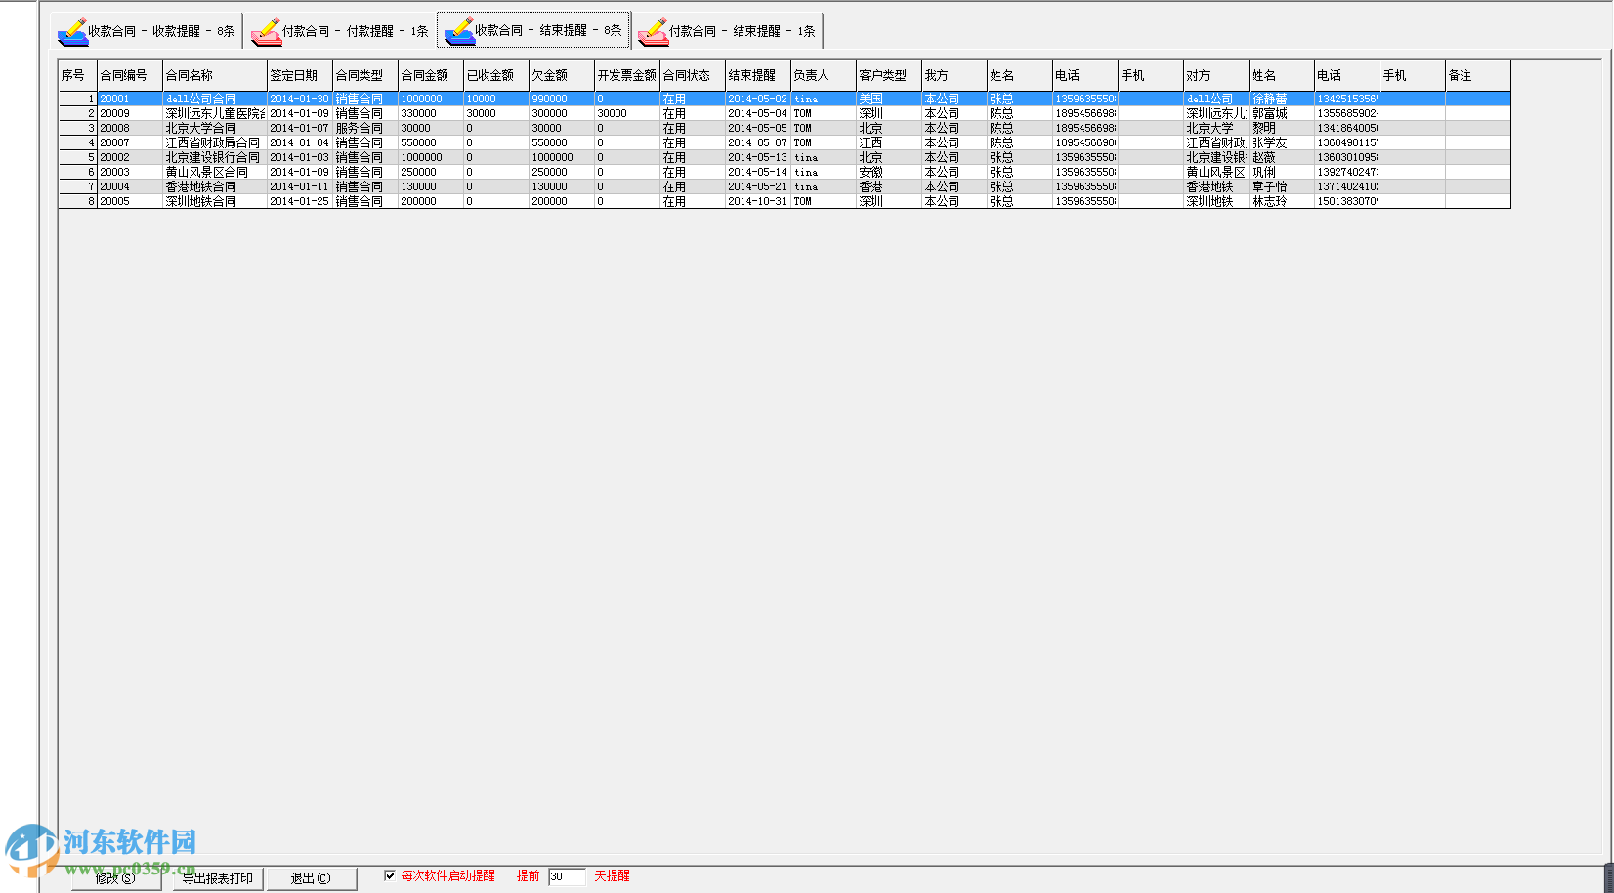This screenshot has height=893, width=1614.
Task: Click the 北京建设银行合同 contract name
Action: click(215, 157)
